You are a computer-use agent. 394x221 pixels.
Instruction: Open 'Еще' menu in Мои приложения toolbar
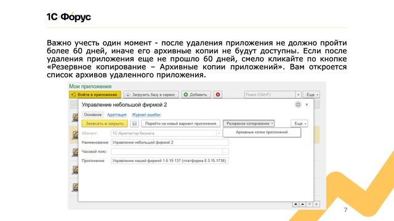coord(312,95)
